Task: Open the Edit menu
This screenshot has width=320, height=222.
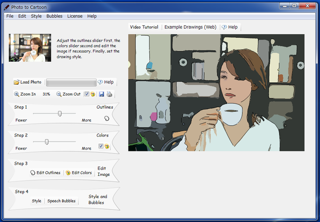Action: [22, 16]
